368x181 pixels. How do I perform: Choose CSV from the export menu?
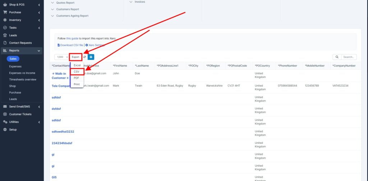77,72
